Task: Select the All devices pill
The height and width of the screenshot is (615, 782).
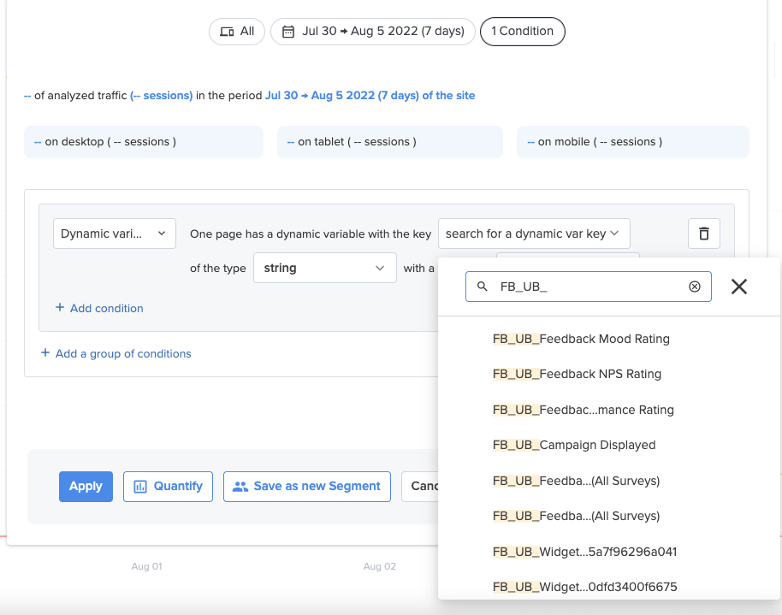Action: pyautogui.click(x=236, y=31)
